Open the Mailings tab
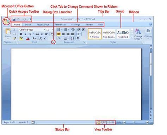167x135 pixels. (x=76, y=25)
